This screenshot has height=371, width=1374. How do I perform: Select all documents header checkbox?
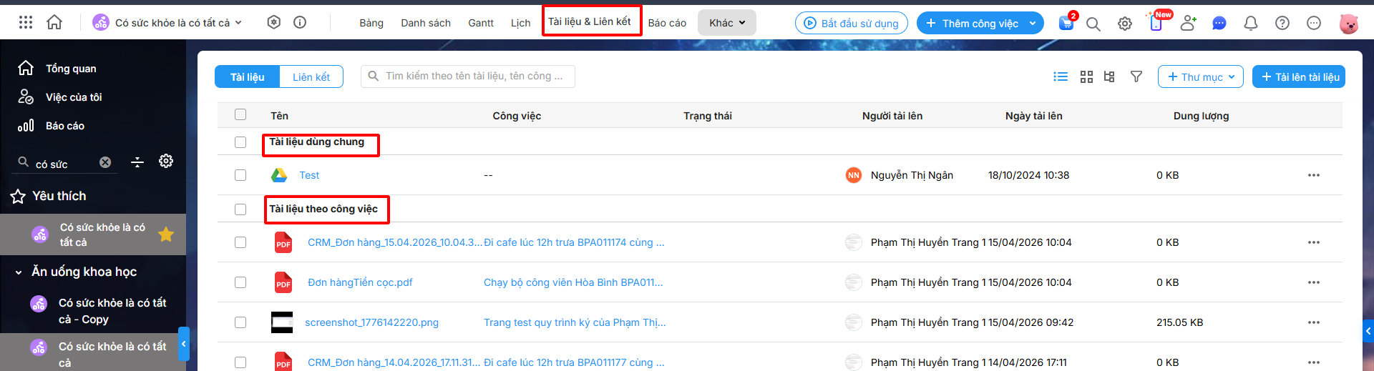click(x=240, y=114)
